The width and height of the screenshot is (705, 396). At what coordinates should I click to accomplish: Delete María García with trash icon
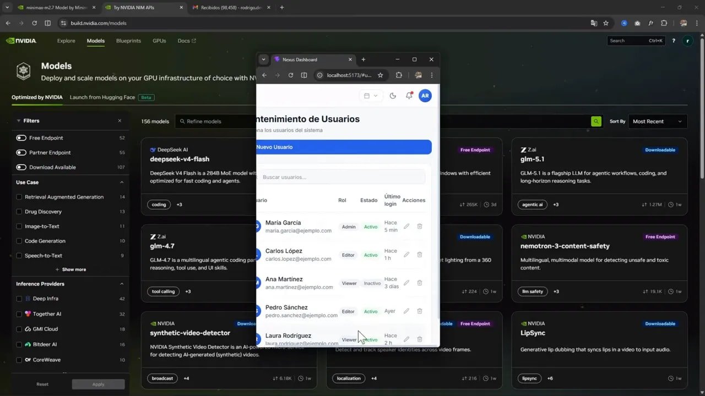420,226
